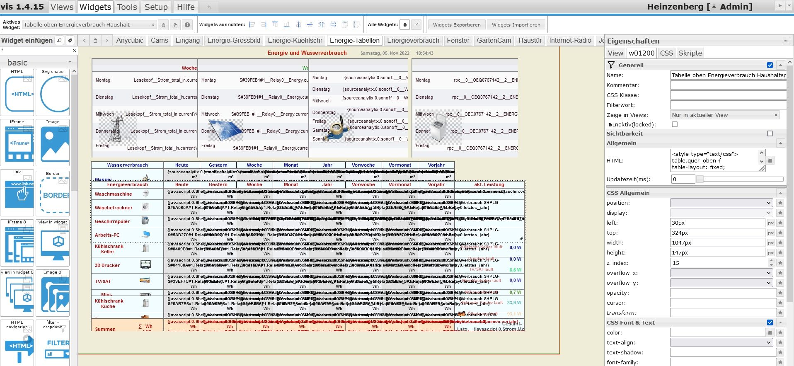The width and height of the screenshot is (794, 366).
Task: Check the Sichtbarkeit checkbox
Action: (x=770, y=133)
